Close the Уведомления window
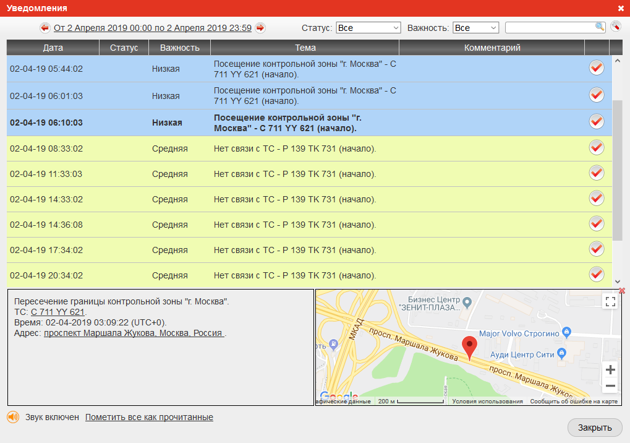 (621, 8)
